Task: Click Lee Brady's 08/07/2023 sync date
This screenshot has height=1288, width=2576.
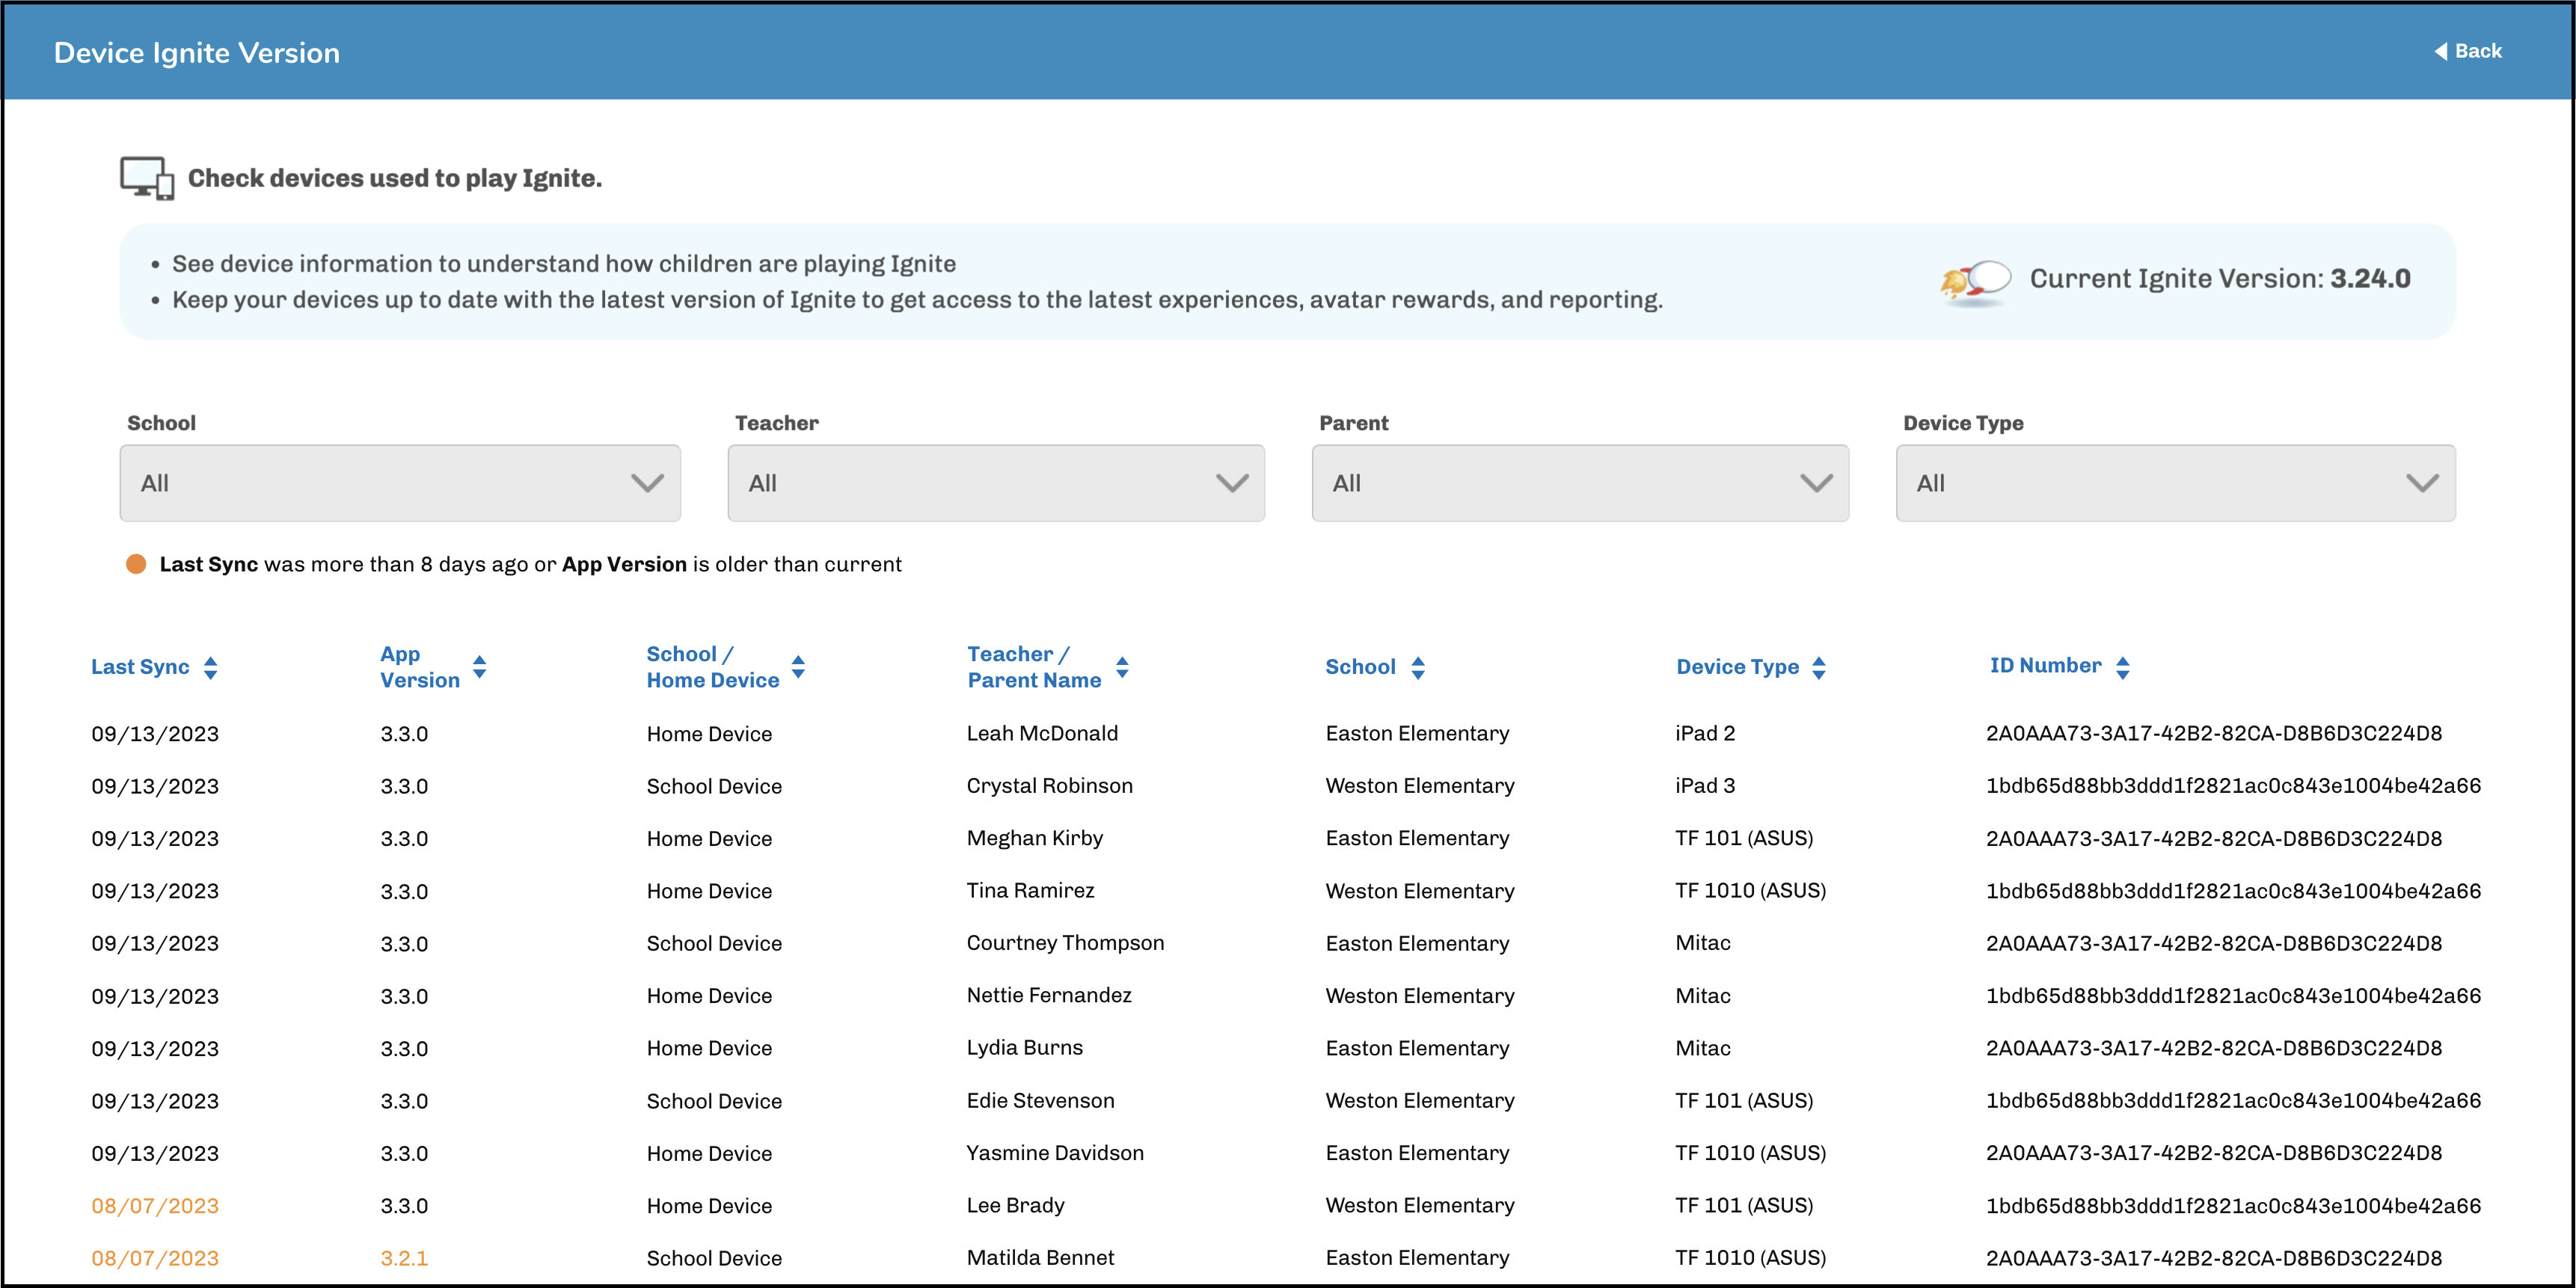Action: coord(155,1206)
